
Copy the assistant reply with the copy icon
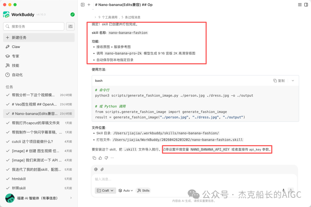click(x=94, y=158)
